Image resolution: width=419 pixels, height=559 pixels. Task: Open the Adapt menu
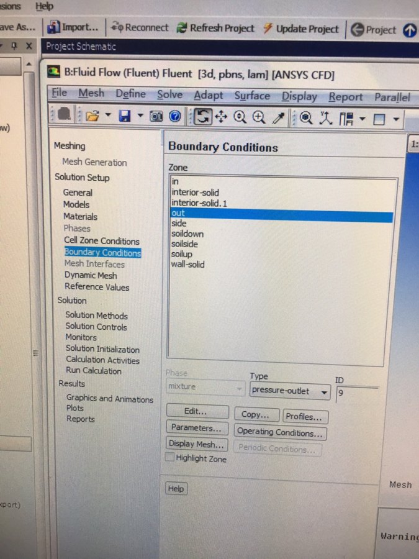click(208, 95)
